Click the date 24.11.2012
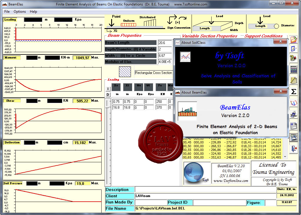The width and height of the screenshot is (301, 215). tap(287, 195)
